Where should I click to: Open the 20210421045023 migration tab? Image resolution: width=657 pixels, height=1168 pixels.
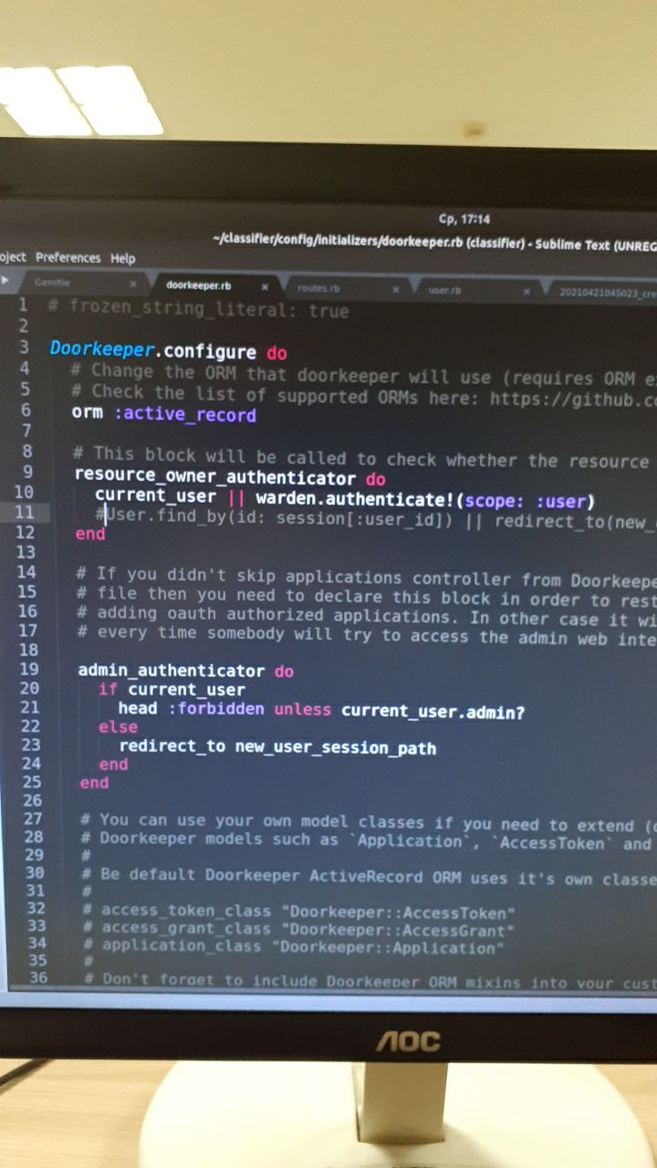coord(609,292)
